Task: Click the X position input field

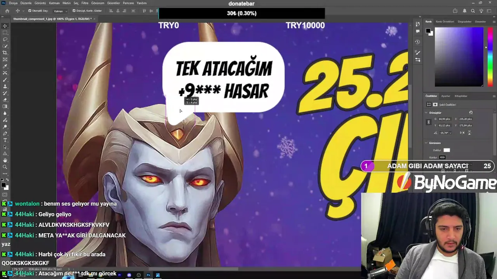Action: tap(466, 119)
